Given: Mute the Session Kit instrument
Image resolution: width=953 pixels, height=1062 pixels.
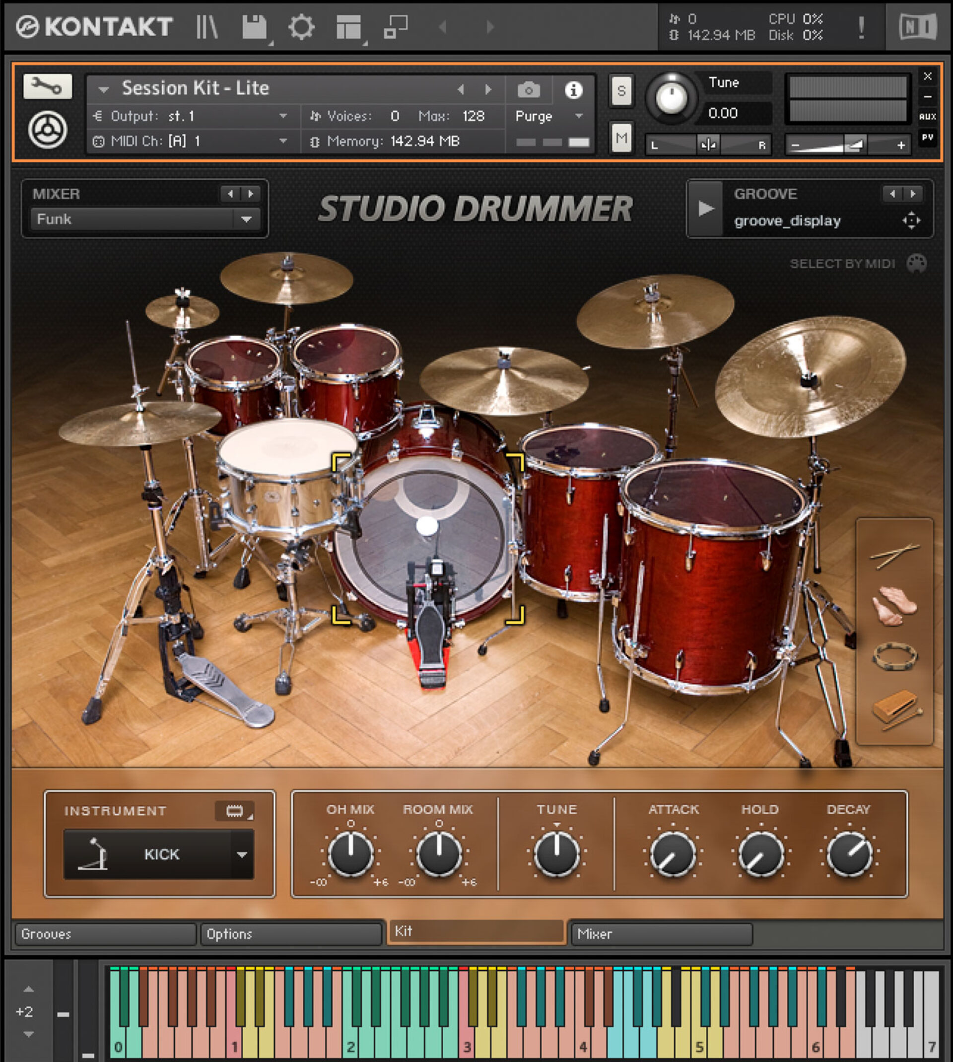Looking at the screenshot, I should (621, 138).
